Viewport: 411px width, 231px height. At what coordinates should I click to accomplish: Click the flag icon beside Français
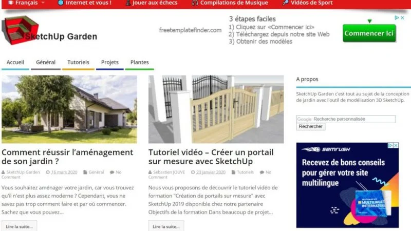coord(11,3)
